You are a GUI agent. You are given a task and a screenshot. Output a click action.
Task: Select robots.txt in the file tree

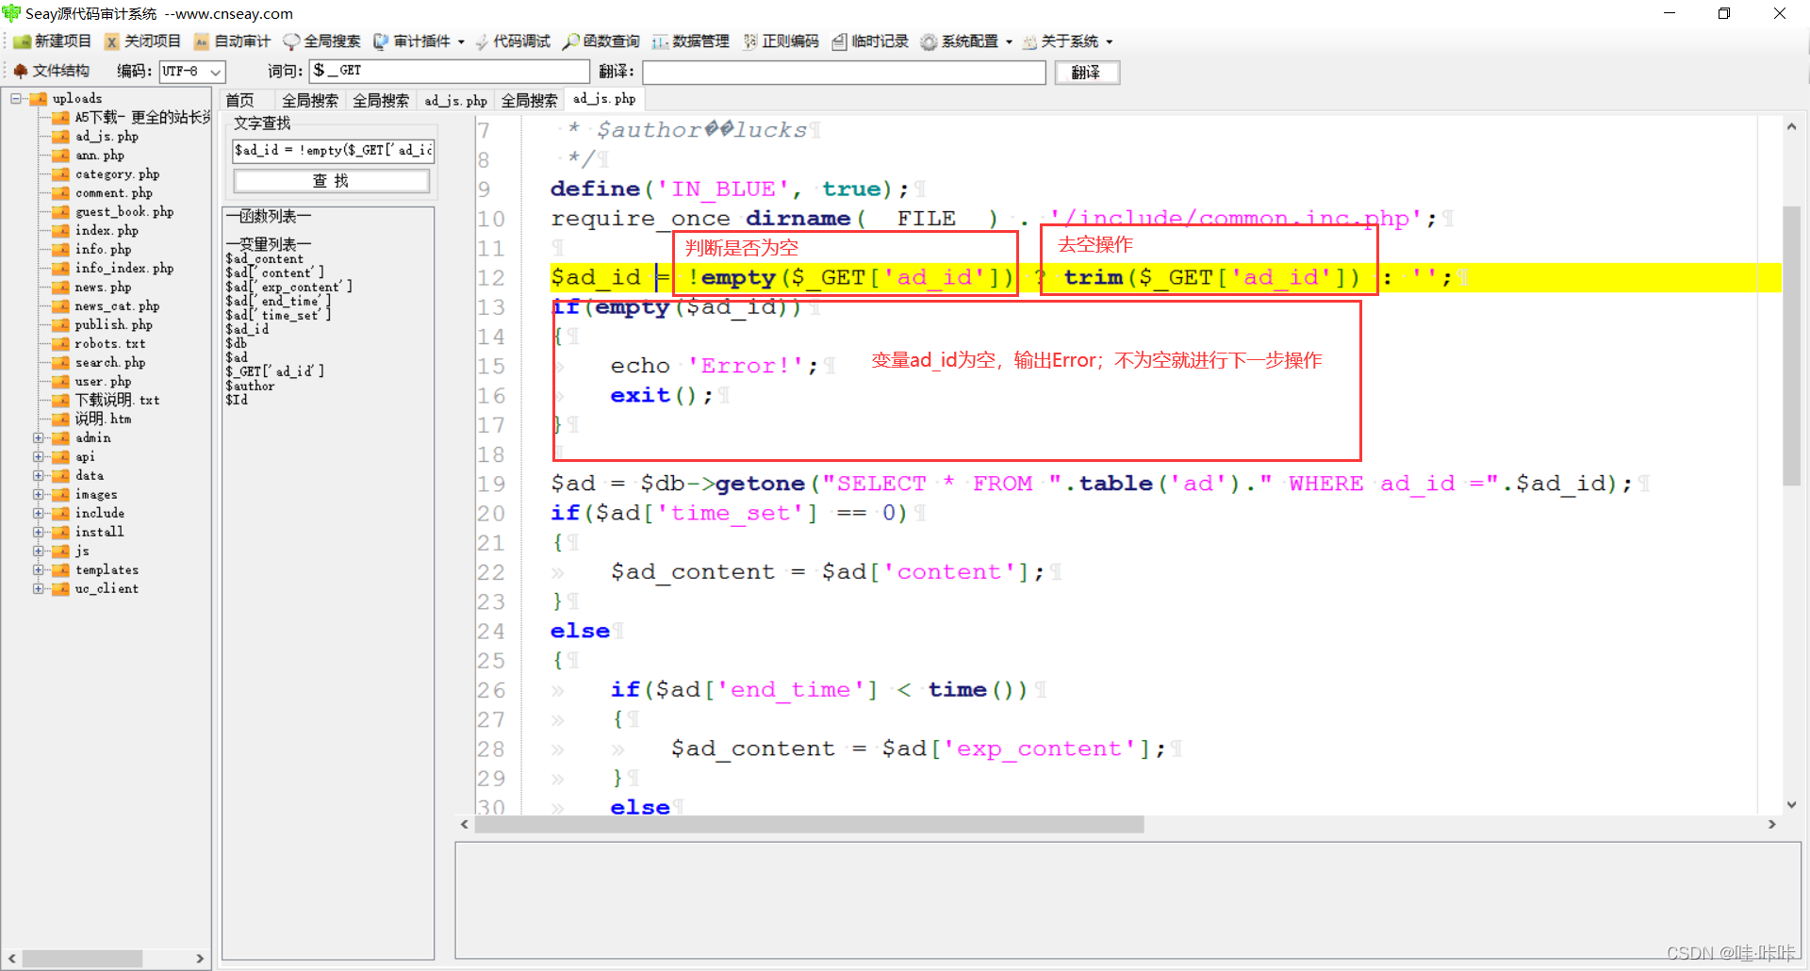(109, 344)
